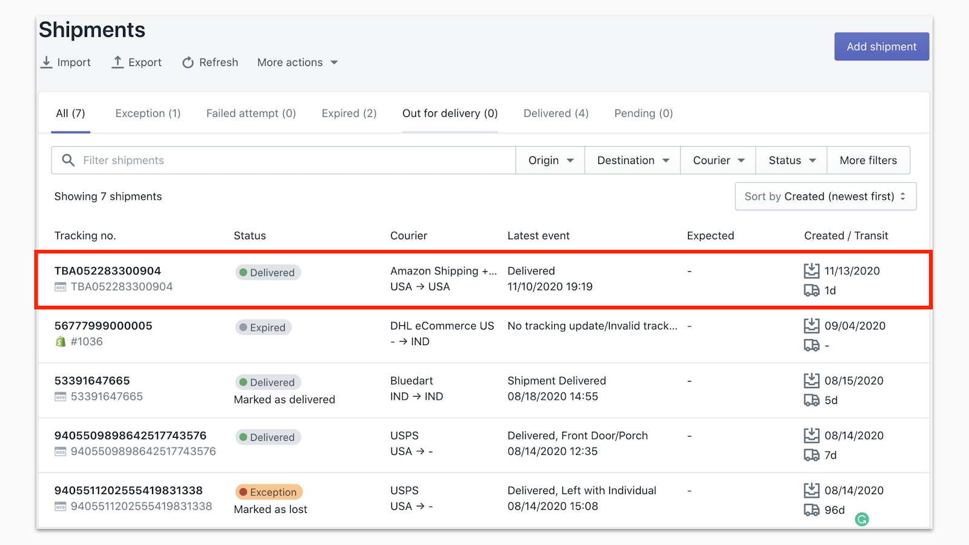
Task: Click the Import download icon
Action: click(47, 62)
